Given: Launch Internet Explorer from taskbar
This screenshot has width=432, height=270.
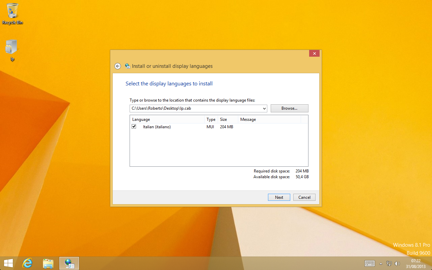Looking at the screenshot, I should coord(27,263).
